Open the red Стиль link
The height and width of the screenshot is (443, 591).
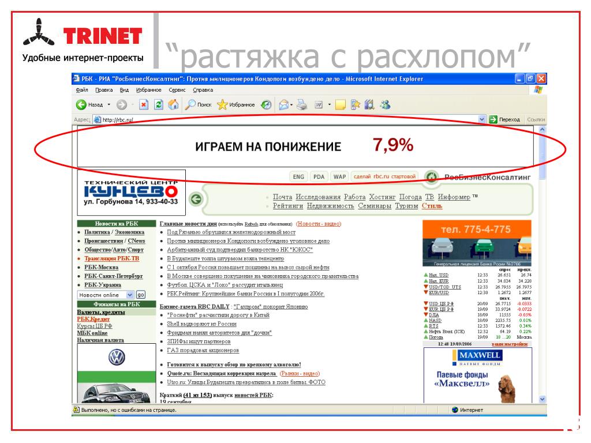click(432, 206)
